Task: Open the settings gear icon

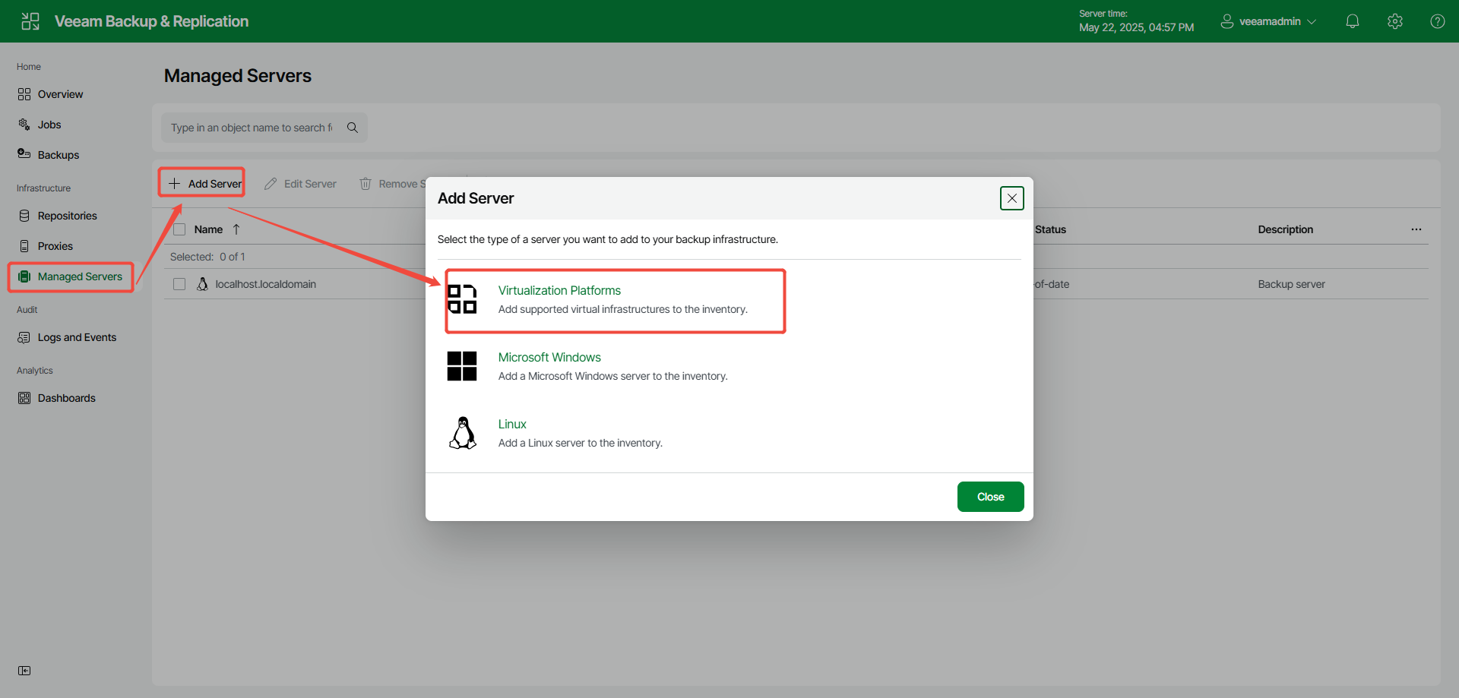Action: pyautogui.click(x=1395, y=21)
